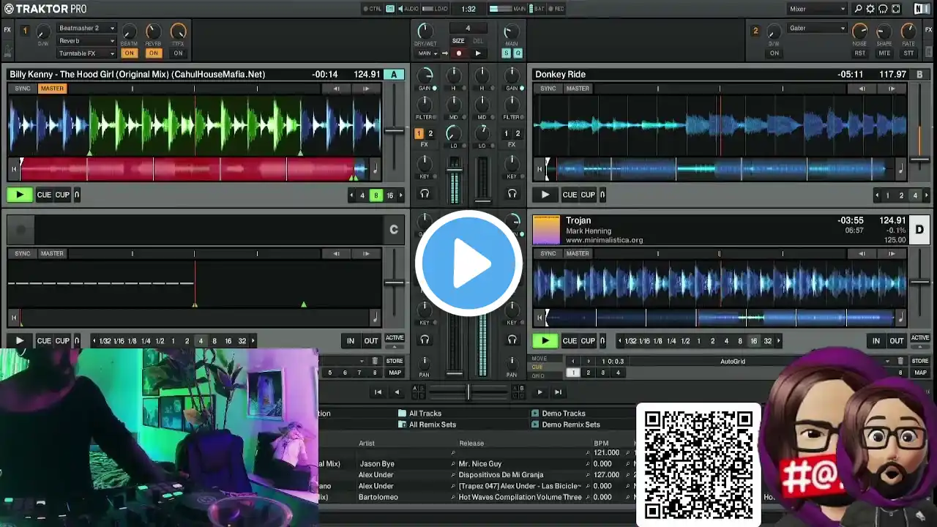Click the CUP button on Deck A

click(62, 195)
